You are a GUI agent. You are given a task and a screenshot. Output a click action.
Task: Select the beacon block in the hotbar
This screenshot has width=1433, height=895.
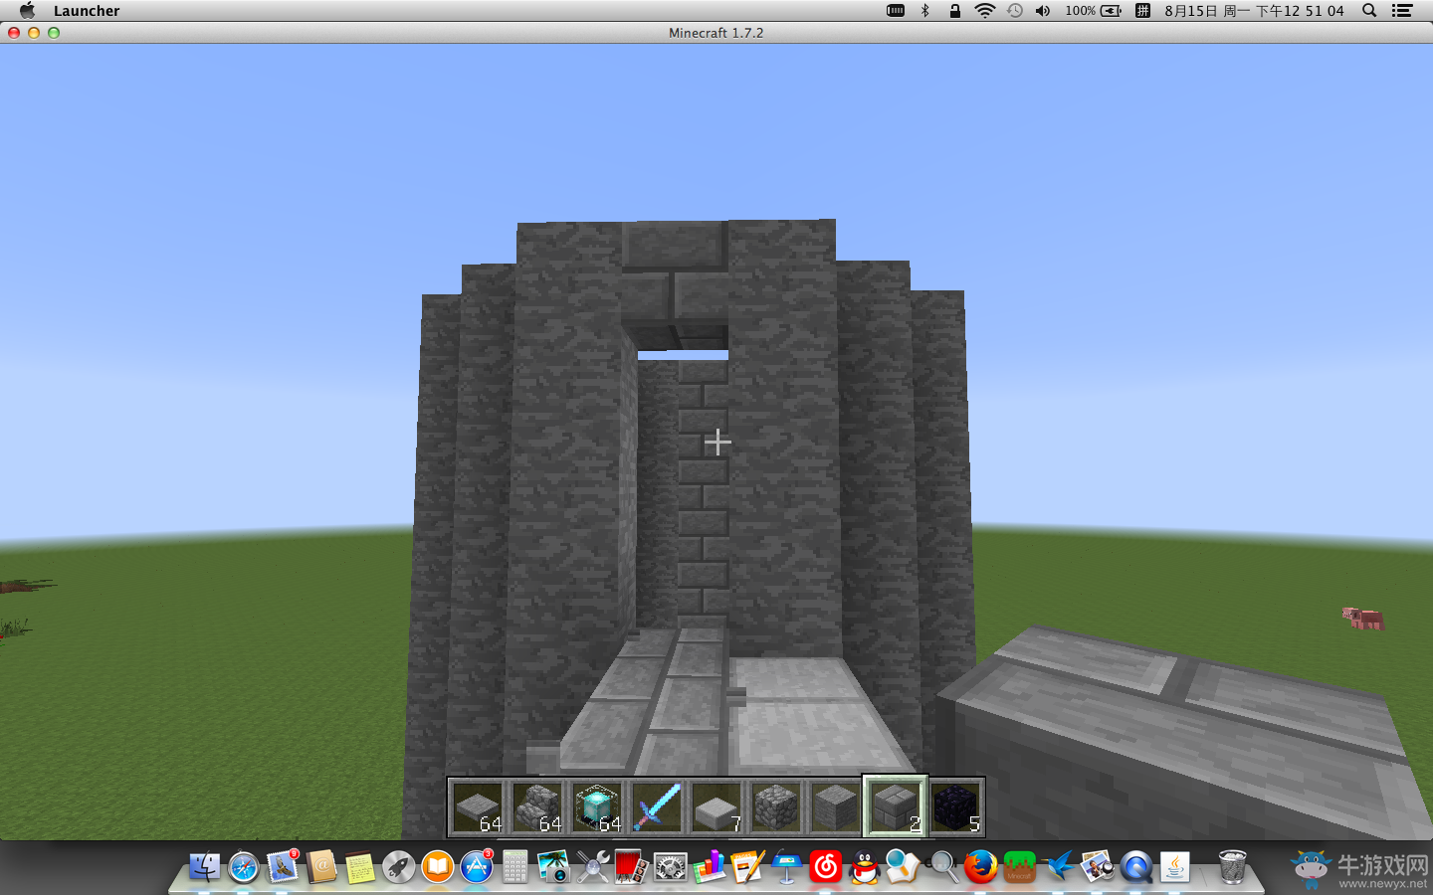click(597, 806)
